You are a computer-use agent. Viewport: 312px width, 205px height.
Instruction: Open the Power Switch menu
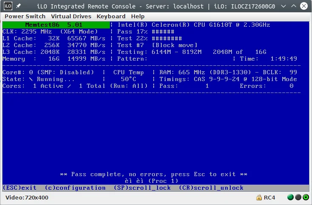click(25, 16)
